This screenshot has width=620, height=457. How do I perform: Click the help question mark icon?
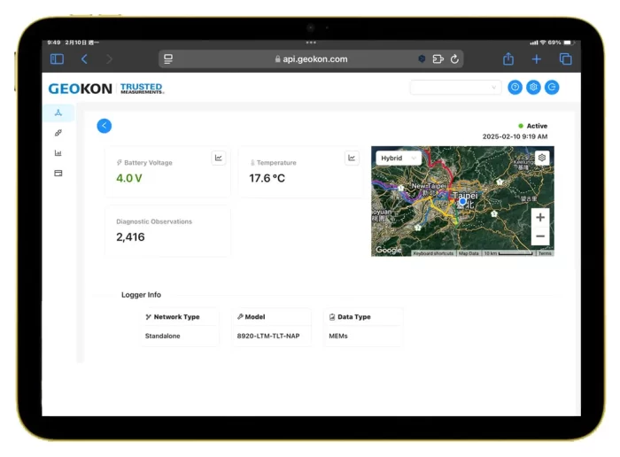515,88
